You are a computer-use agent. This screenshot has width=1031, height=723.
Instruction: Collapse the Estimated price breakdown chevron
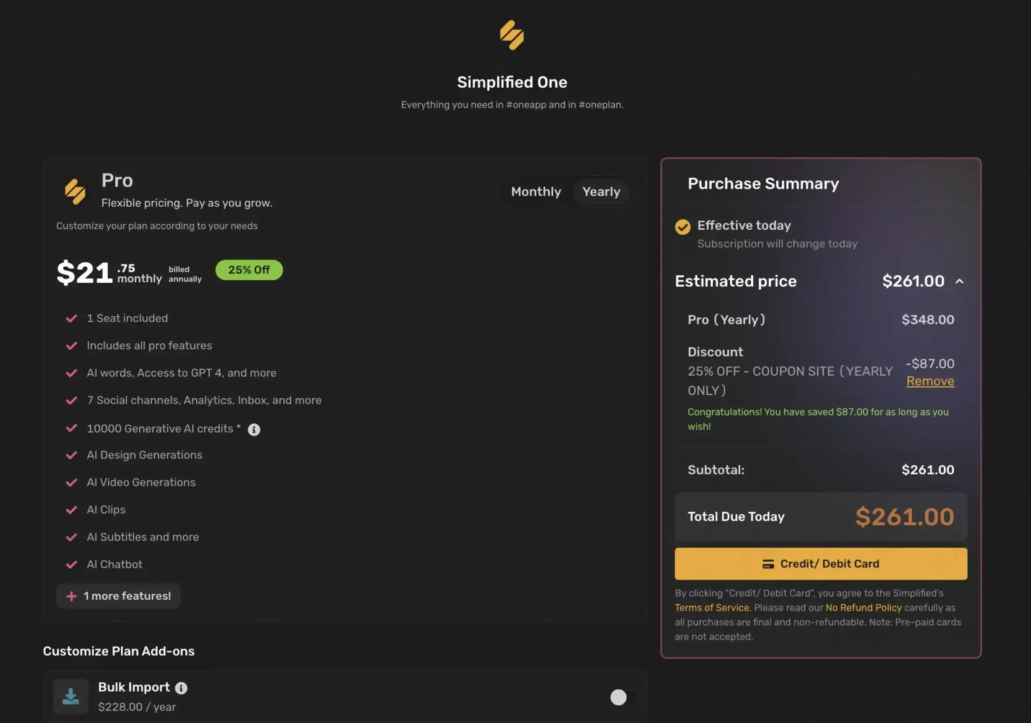coord(960,281)
